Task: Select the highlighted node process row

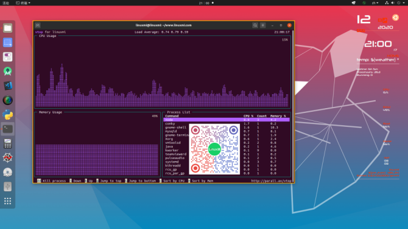Action: pyautogui.click(x=227, y=120)
